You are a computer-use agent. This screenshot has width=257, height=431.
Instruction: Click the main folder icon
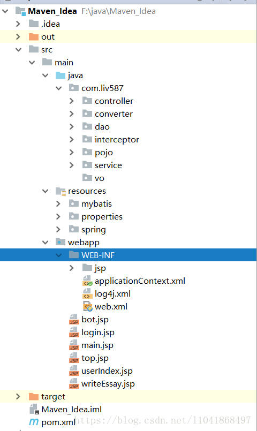pos(47,62)
